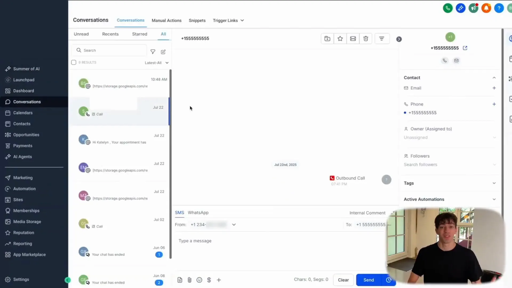Collapse the Contact section chevron
The image size is (512, 288).
tap(494, 77)
